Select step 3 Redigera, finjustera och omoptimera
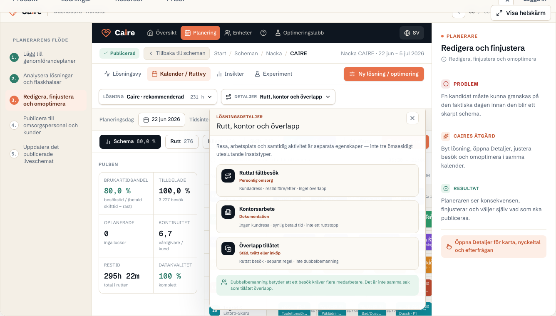Screen dimensions: 556x316 coord(46,100)
